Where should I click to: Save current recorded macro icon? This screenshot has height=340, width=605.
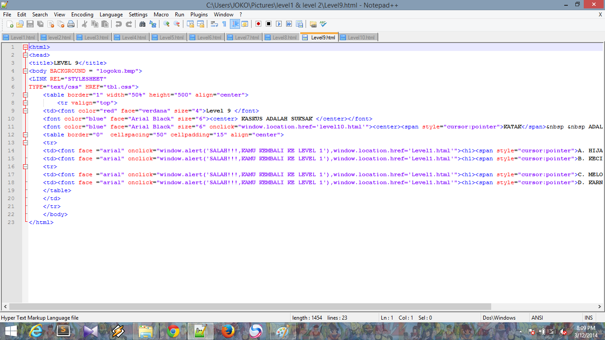click(x=299, y=24)
